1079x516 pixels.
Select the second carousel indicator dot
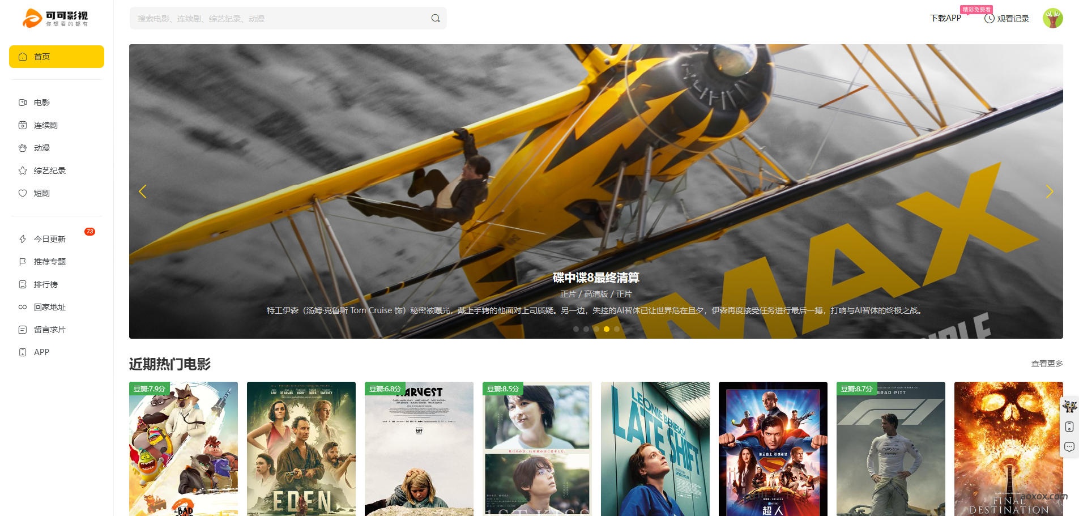[586, 329]
